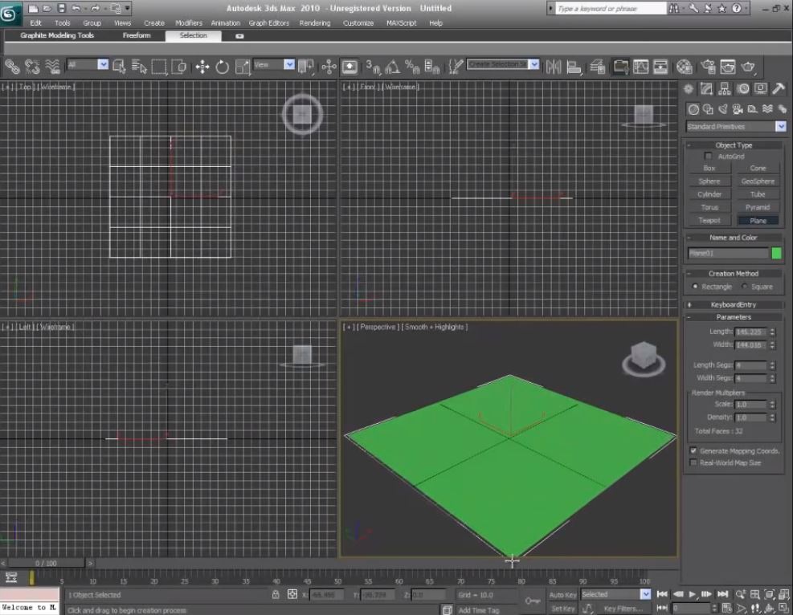Open the Modifiers menu
793x615 pixels.
(189, 22)
